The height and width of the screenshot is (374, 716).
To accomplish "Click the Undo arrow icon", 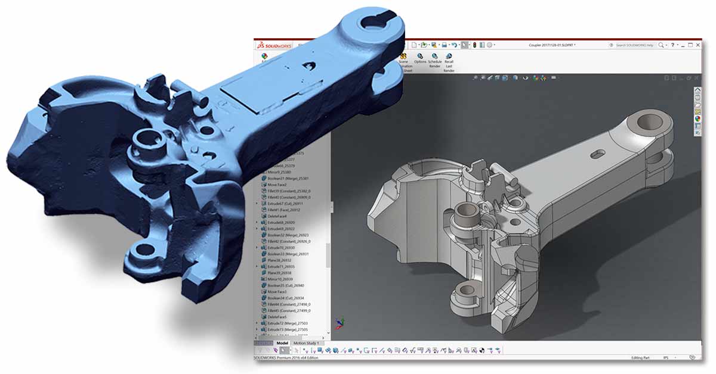I will point(453,45).
